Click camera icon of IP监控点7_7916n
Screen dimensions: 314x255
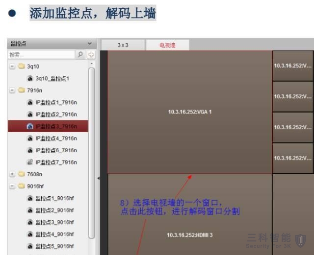tap(30, 162)
